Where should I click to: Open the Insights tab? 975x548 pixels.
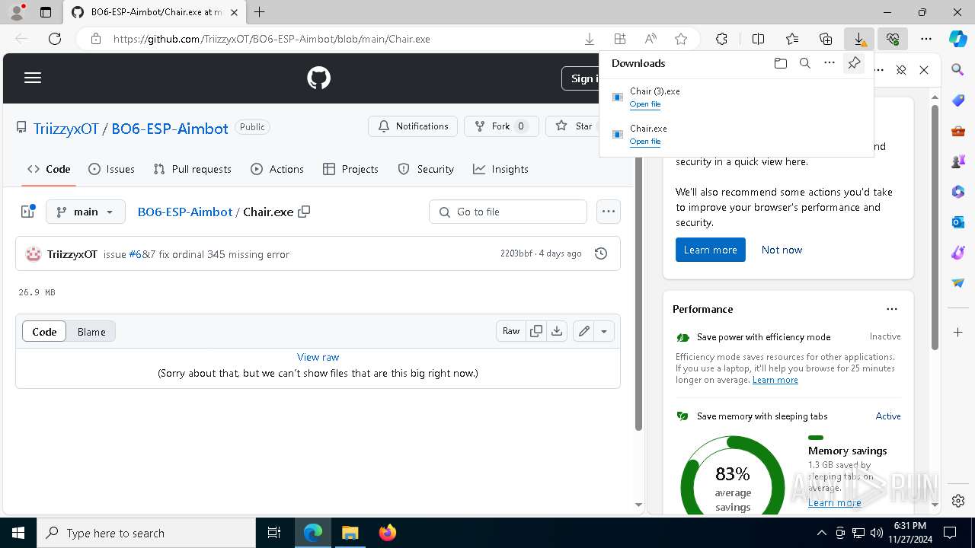point(500,169)
